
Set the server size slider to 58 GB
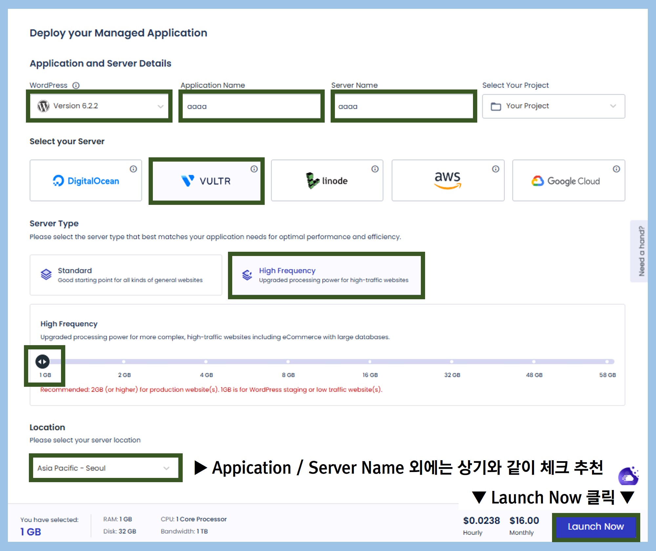coord(607,362)
